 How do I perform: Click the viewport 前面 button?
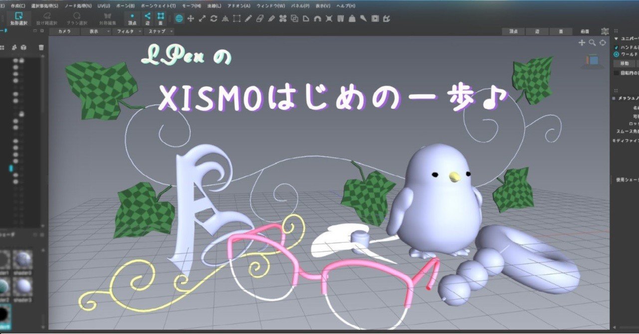point(585,31)
